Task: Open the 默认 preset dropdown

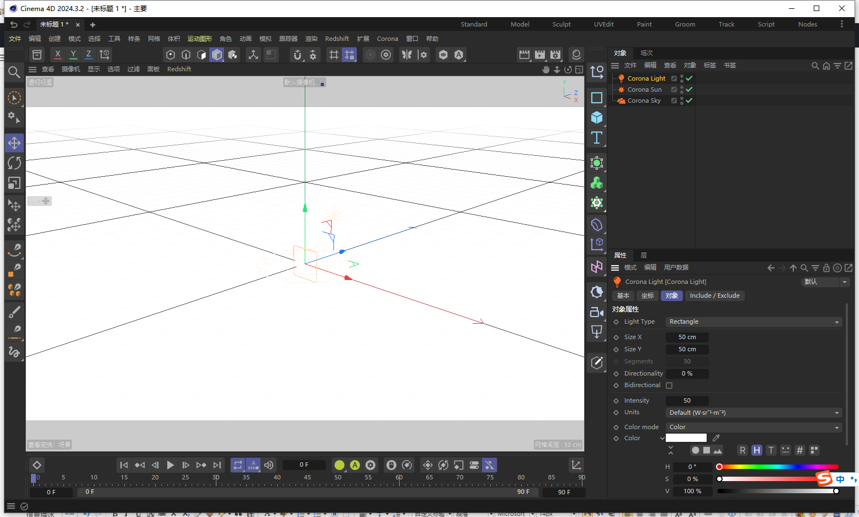Action: [825, 282]
